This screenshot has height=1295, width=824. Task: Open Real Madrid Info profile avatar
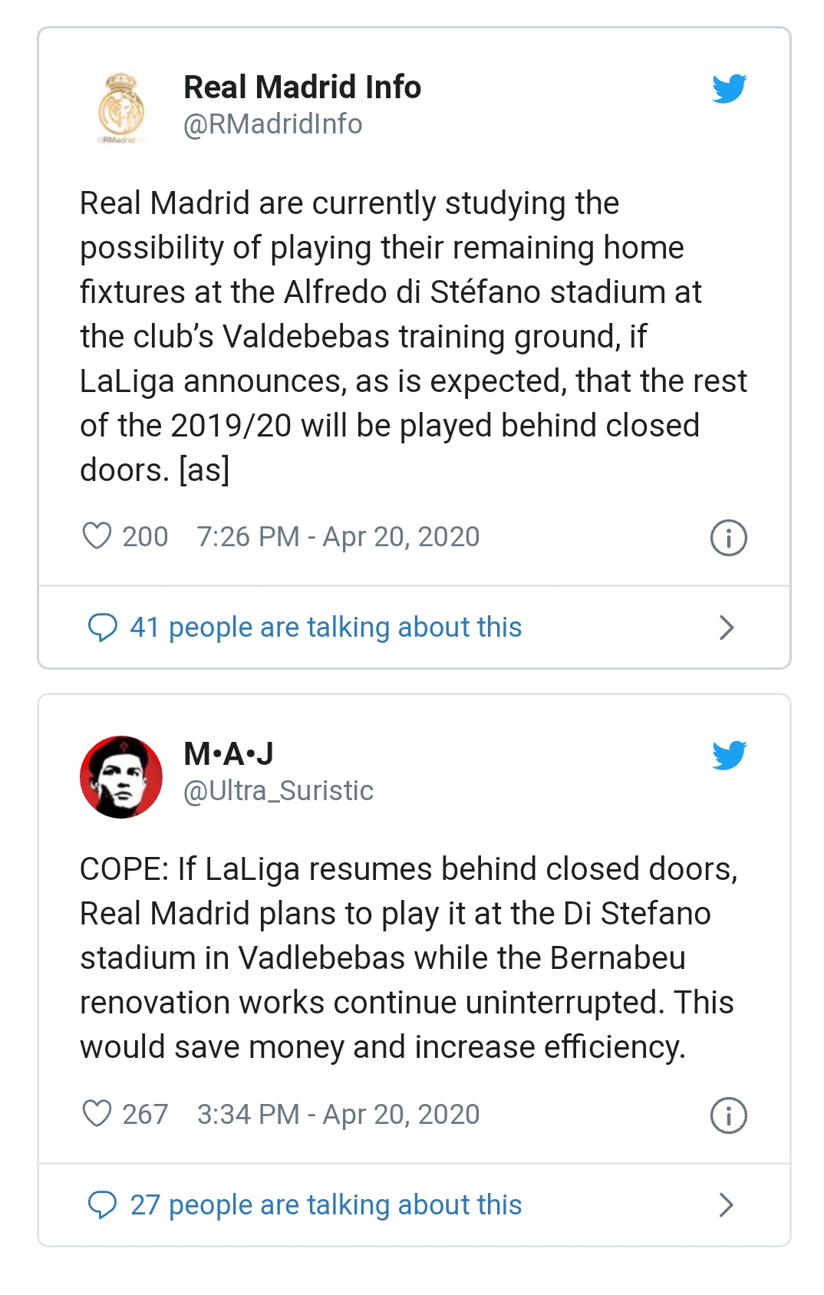[x=120, y=109]
